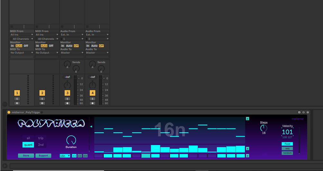The height and width of the screenshot is (171, 323).
Task: Click the track 3 volume fader triangle
Action: 78,78
